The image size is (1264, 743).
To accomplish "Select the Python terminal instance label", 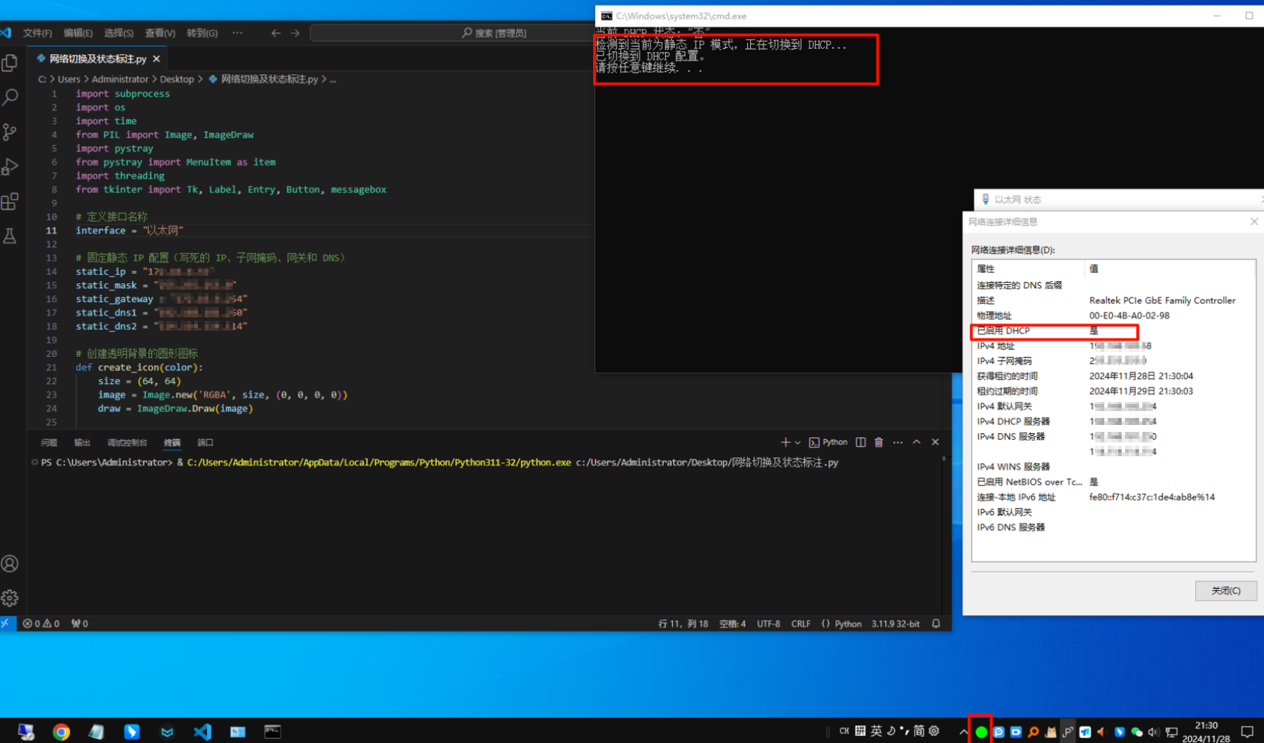I will (828, 442).
